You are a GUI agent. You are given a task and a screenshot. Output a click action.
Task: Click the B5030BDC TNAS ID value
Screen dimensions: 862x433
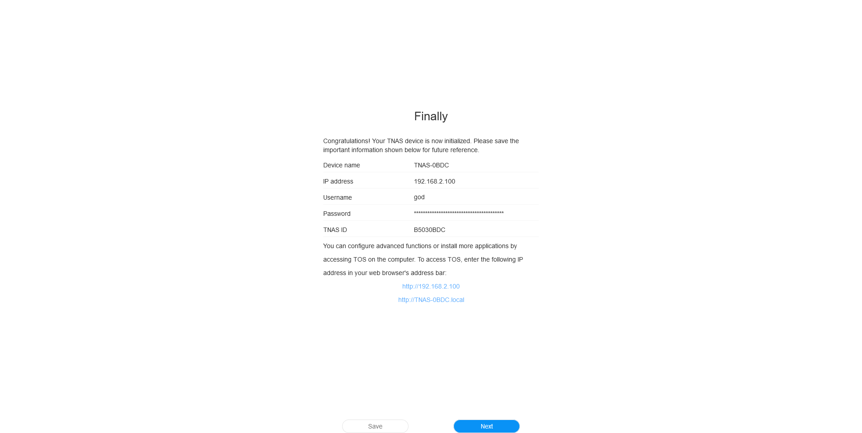430,230
